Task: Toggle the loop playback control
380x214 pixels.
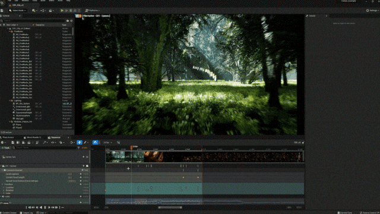Action: (x=62, y=207)
